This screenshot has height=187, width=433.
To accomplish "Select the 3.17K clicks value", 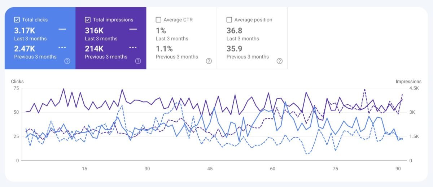I will click(x=25, y=30).
